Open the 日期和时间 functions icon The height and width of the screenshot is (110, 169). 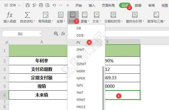(x=113, y=15)
